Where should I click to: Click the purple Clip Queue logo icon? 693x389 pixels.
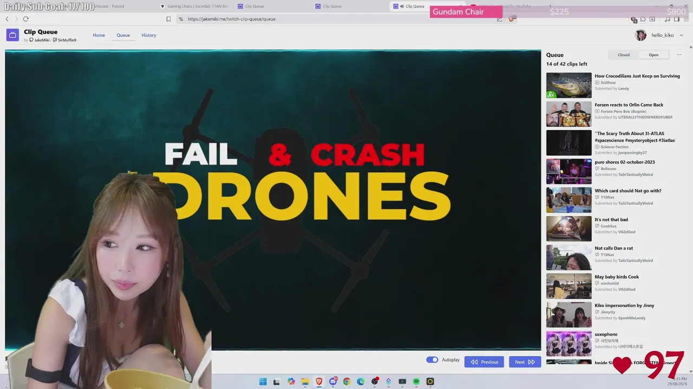(12, 35)
